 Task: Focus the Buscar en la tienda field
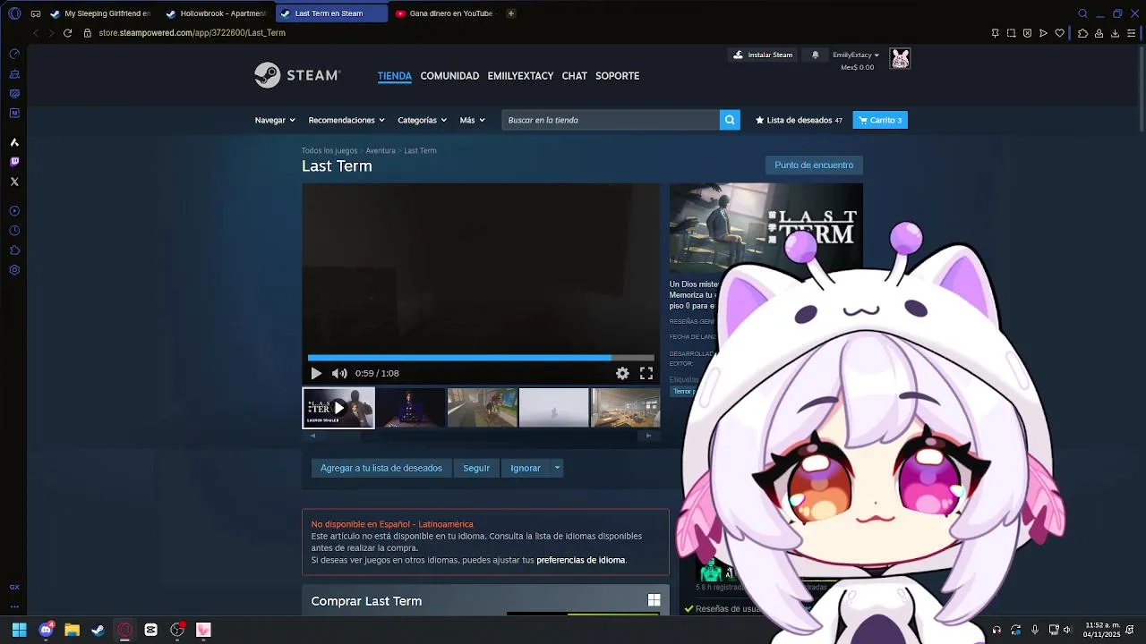point(611,120)
